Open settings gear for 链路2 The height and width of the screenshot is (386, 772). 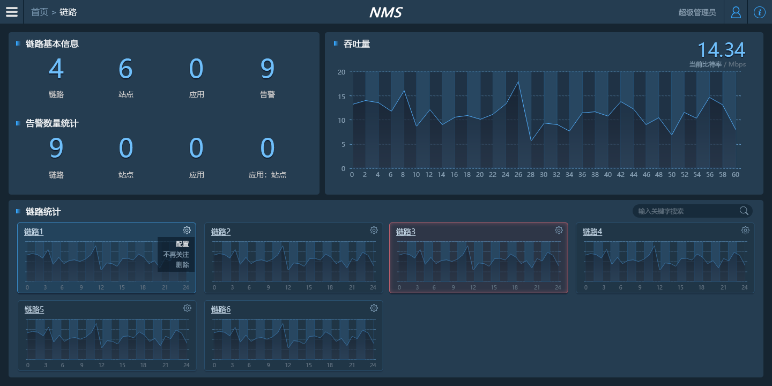pyautogui.click(x=374, y=230)
